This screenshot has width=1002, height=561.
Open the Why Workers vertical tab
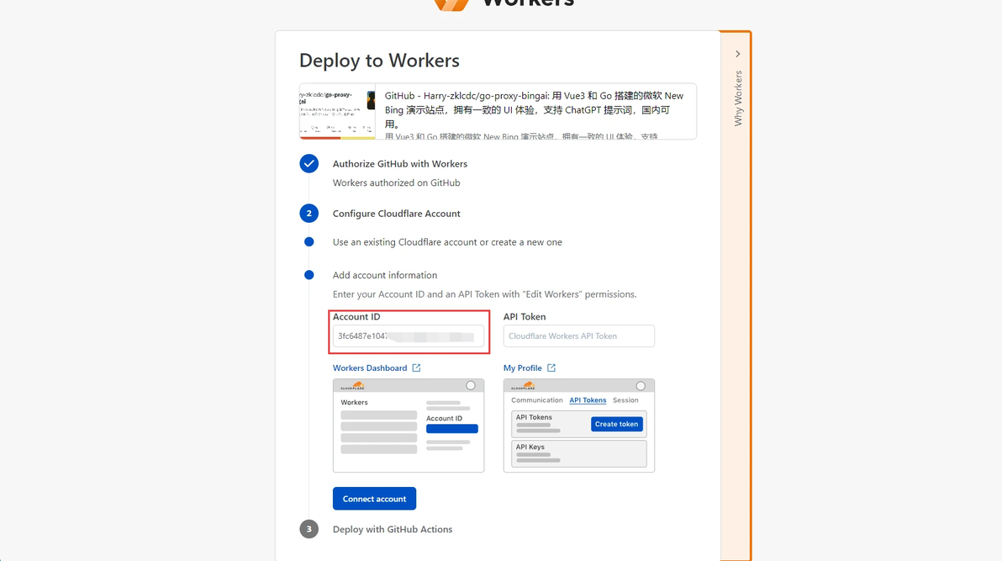[738, 98]
